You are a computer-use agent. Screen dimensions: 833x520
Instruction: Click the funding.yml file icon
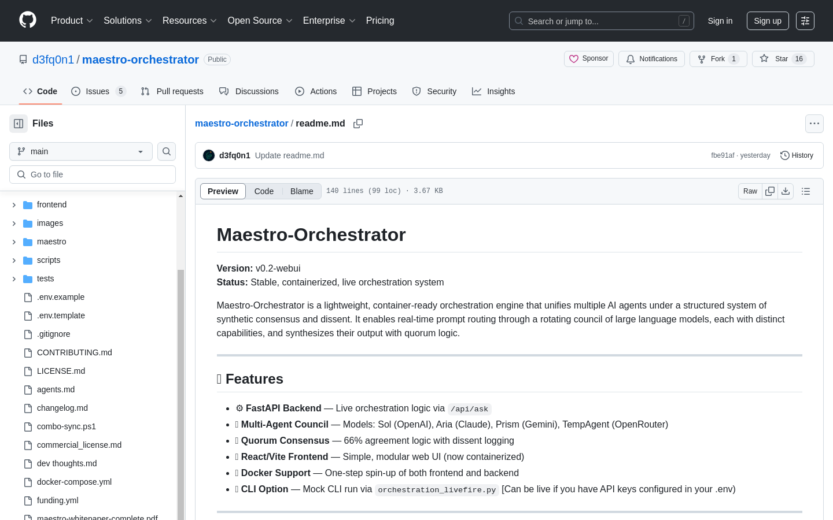coord(28,501)
